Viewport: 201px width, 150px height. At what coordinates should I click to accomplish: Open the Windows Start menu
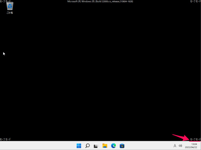click(x=79, y=146)
